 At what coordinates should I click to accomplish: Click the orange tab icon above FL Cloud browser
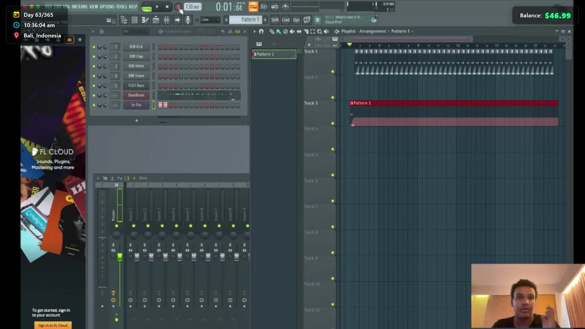click(x=69, y=40)
